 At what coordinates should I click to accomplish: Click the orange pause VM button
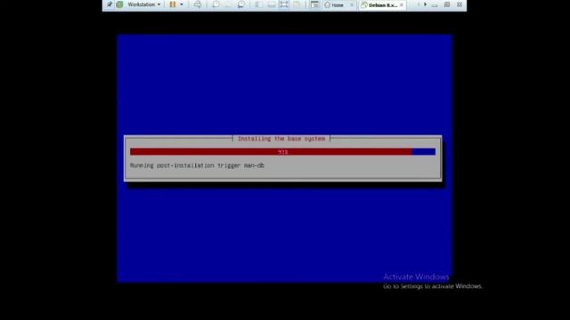(x=173, y=4)
